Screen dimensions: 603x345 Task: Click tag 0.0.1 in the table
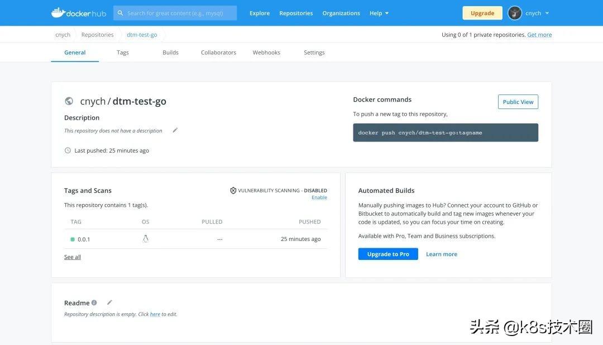click(84, 239)
